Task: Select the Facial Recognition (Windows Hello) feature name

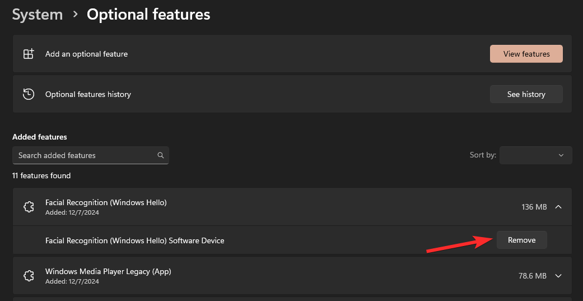Action: point(106,202)
